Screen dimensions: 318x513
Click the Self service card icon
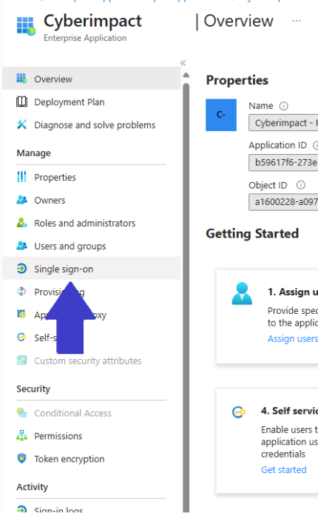(239, 412)
